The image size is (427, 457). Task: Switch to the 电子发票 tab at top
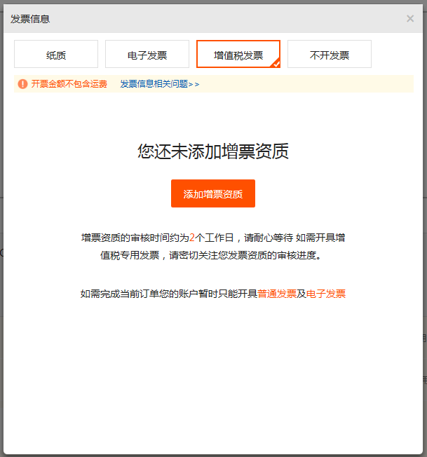[x=147, y=55]
